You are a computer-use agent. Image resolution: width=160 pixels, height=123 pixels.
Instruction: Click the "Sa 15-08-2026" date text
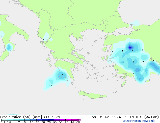tap(106, 117)
